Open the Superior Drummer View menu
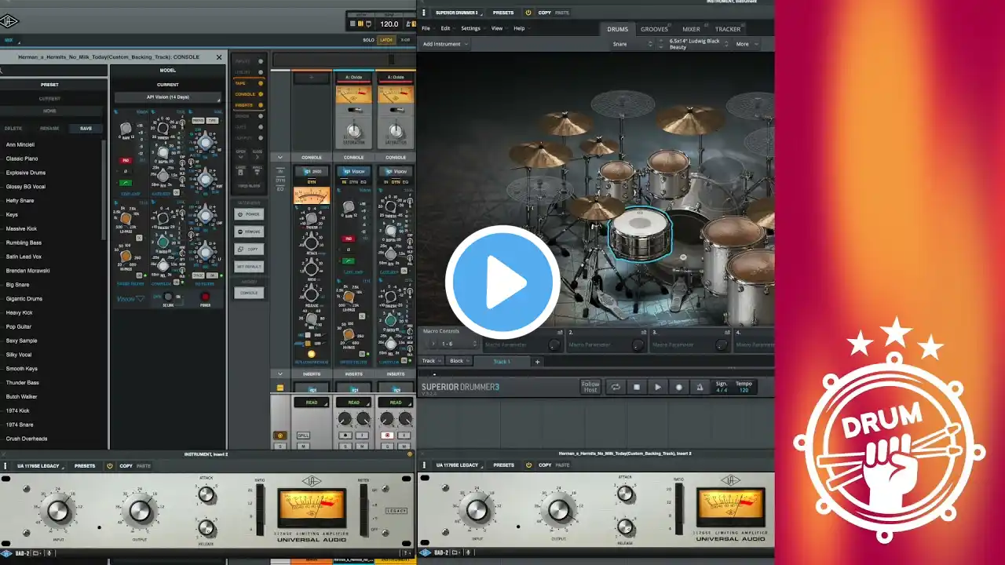This screenshot has height=565, width=1005. coord(497,28)
